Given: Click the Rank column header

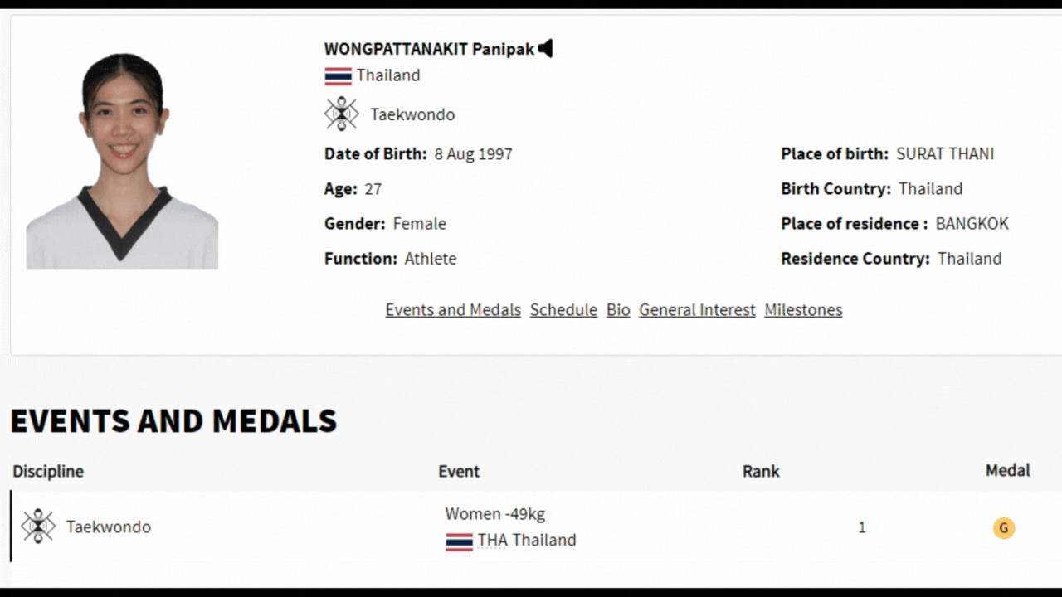Looking at the screenshot, I should 761,472.
